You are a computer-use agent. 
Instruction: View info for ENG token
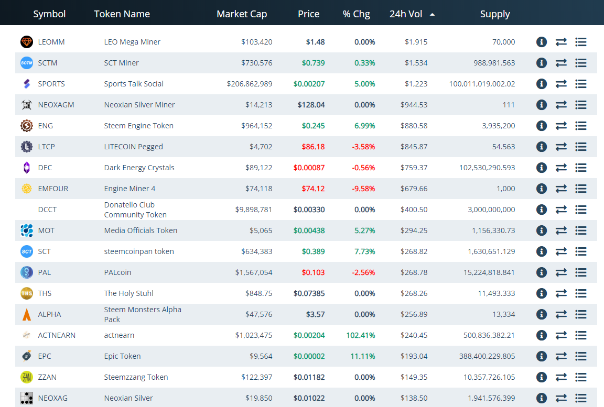541,126
